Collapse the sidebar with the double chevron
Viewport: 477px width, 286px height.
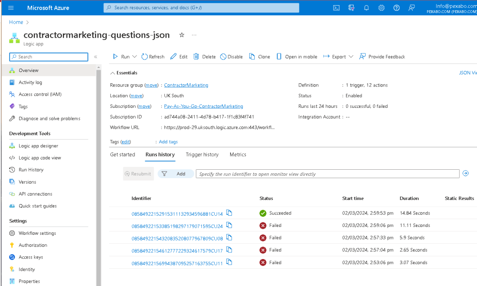(x=95, y=57)
